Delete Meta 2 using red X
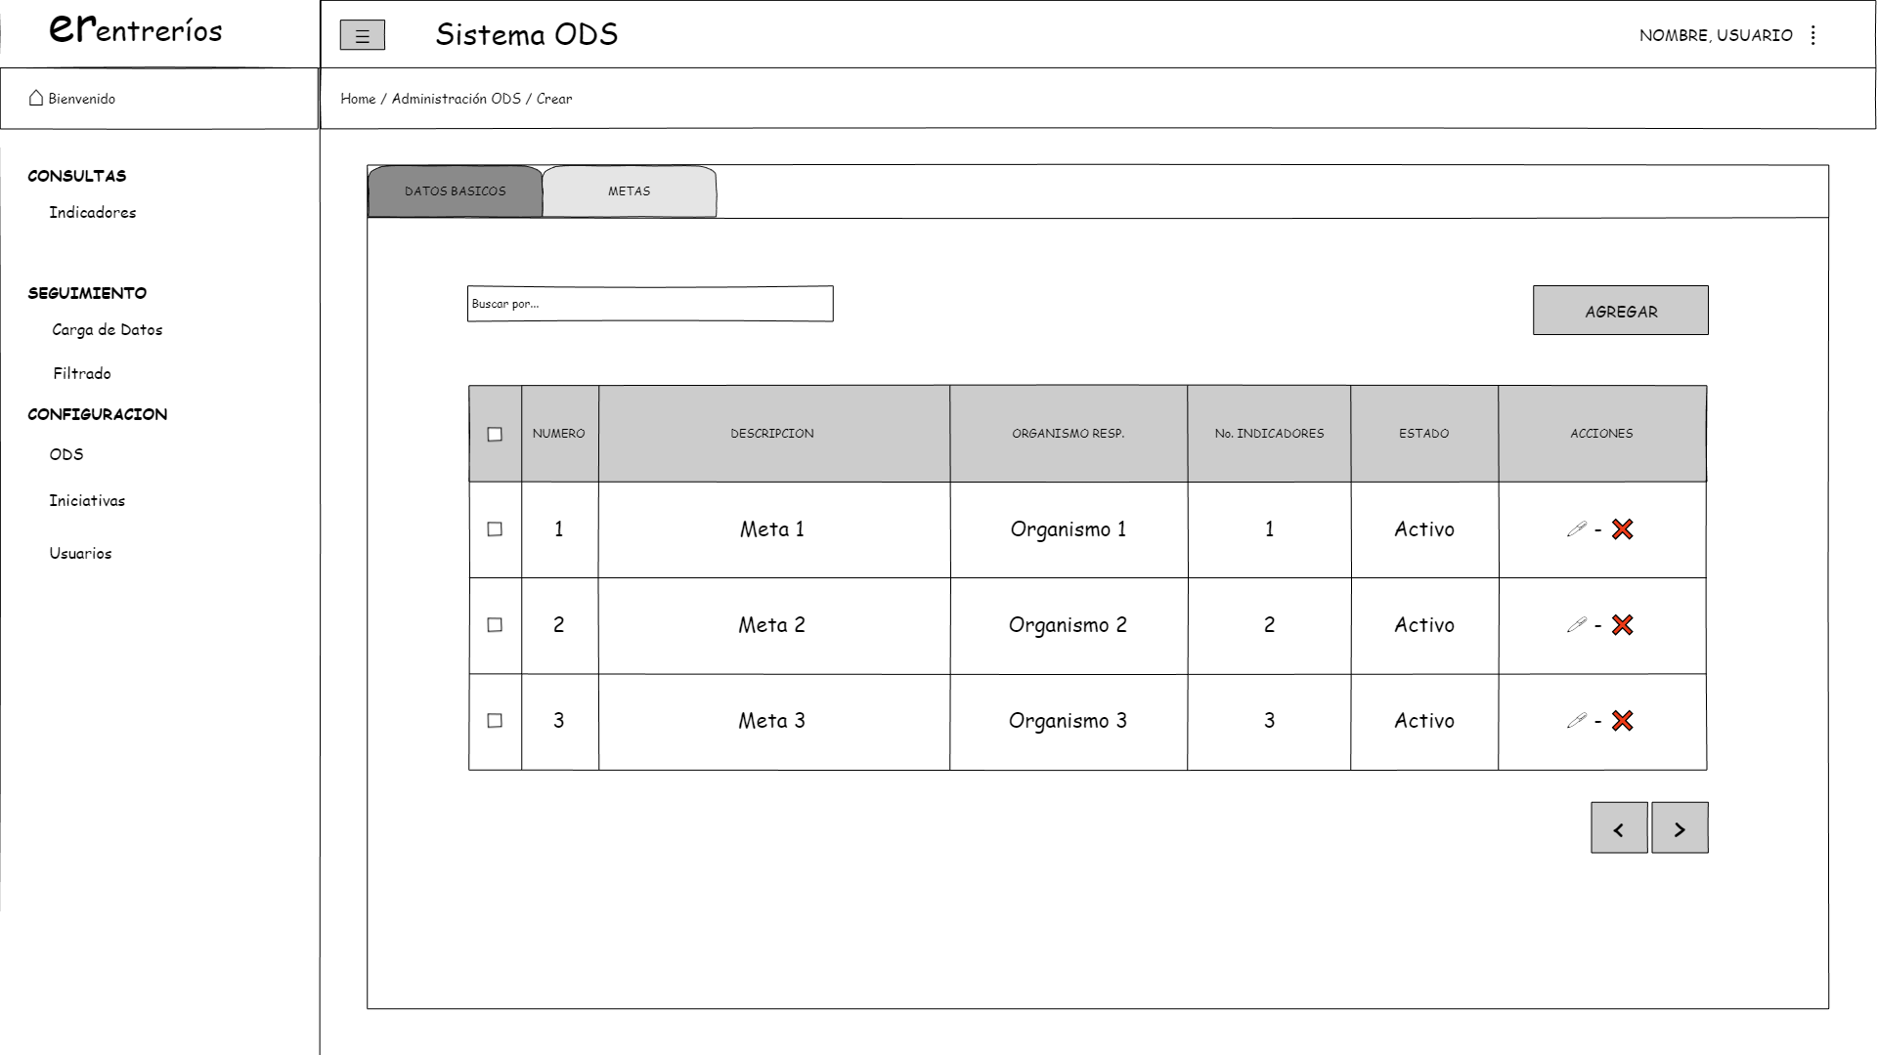1877x1055 pixels. [1623, 625]
